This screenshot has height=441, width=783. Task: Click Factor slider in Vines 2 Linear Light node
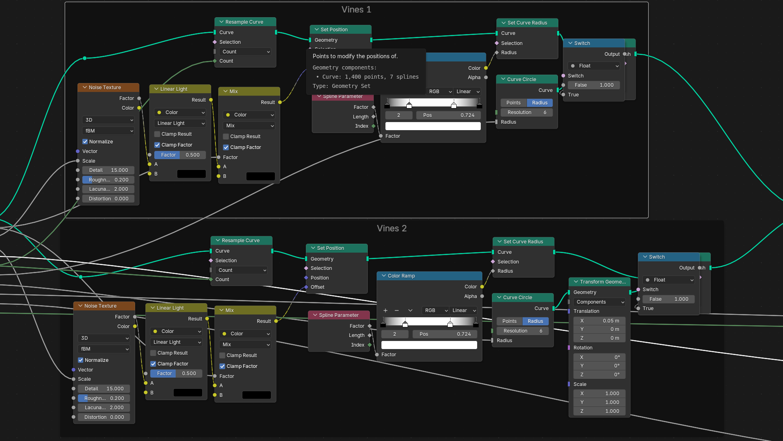pyautogui.click(x=176, y=374)
